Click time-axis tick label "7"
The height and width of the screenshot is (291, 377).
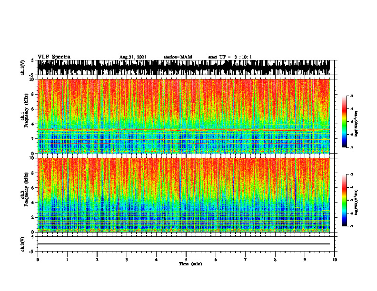coord(246,260)
